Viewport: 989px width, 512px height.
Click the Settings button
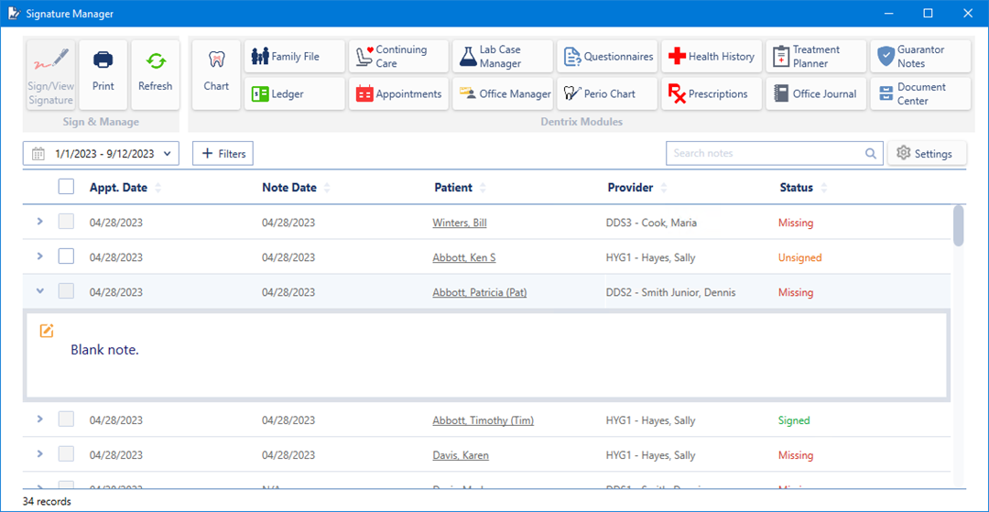pyautogui.click(x=926, y=154)
